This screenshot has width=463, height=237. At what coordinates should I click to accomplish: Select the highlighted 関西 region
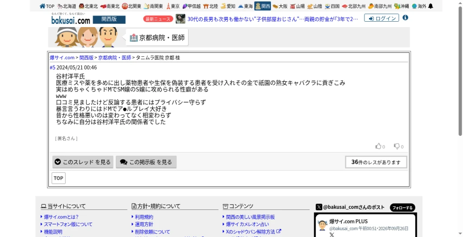pos(263,6)
